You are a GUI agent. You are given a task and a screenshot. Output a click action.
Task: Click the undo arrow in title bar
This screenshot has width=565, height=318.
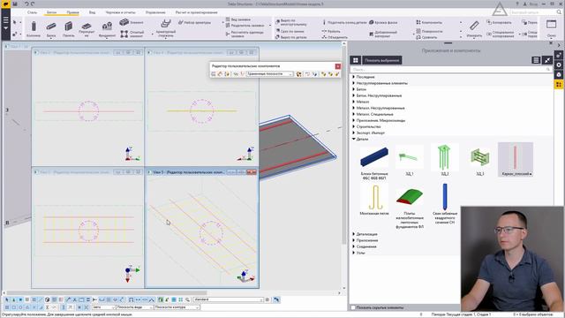26,4
